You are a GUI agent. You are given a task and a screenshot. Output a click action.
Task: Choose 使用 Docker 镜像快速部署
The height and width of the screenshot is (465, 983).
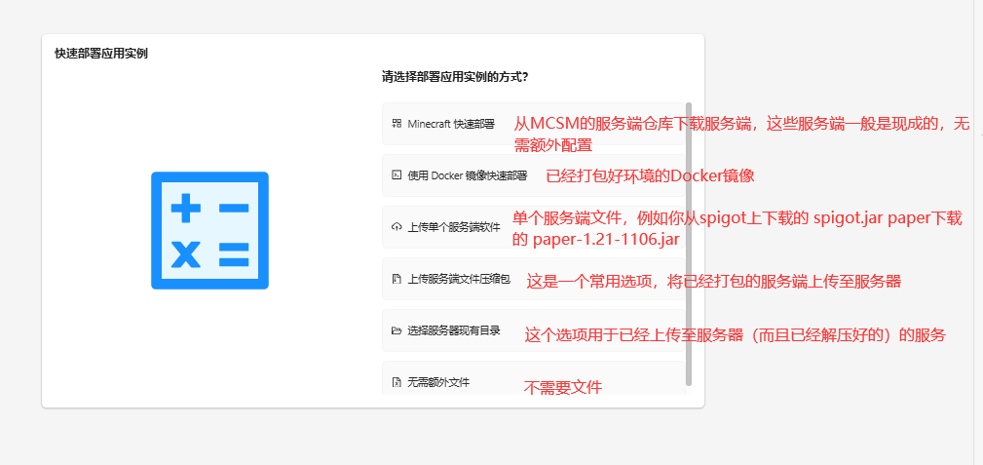coord(467,175)
